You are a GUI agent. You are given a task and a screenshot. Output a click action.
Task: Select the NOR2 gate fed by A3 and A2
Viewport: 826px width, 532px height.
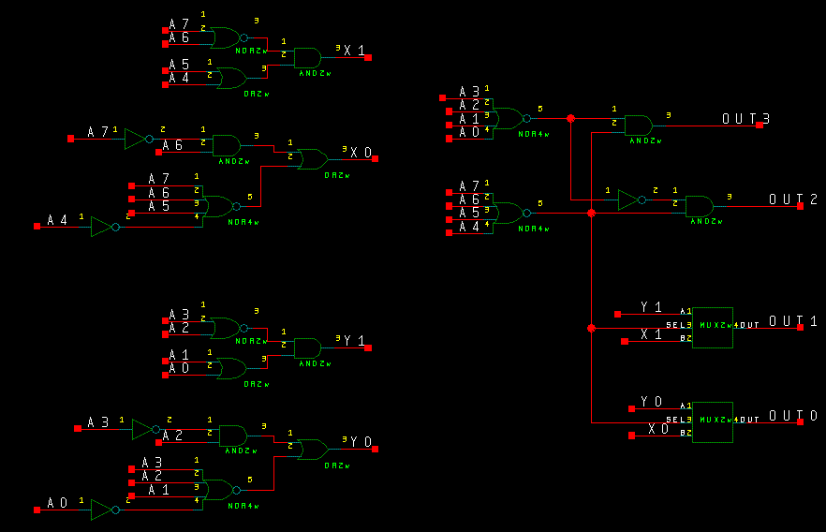click(229, 328)
